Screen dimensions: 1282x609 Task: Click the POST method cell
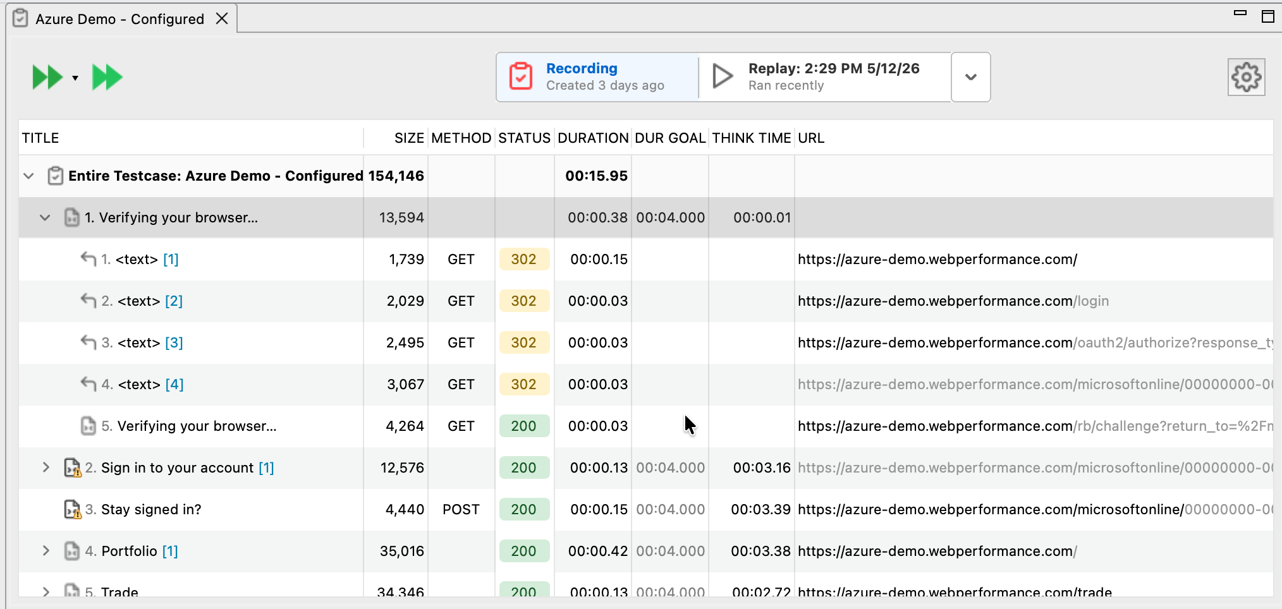461,510
